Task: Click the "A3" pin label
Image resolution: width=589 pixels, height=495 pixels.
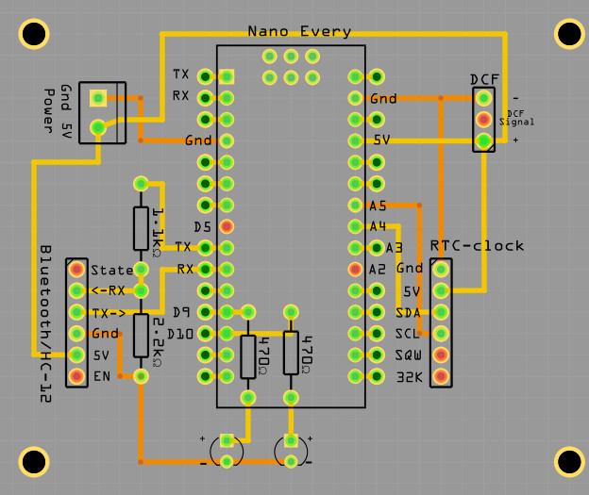Action: (x=395, y=248)
